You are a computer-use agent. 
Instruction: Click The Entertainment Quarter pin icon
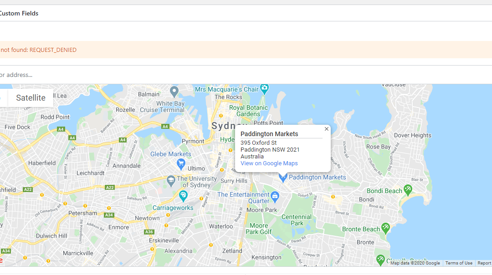tap(275, 197)
